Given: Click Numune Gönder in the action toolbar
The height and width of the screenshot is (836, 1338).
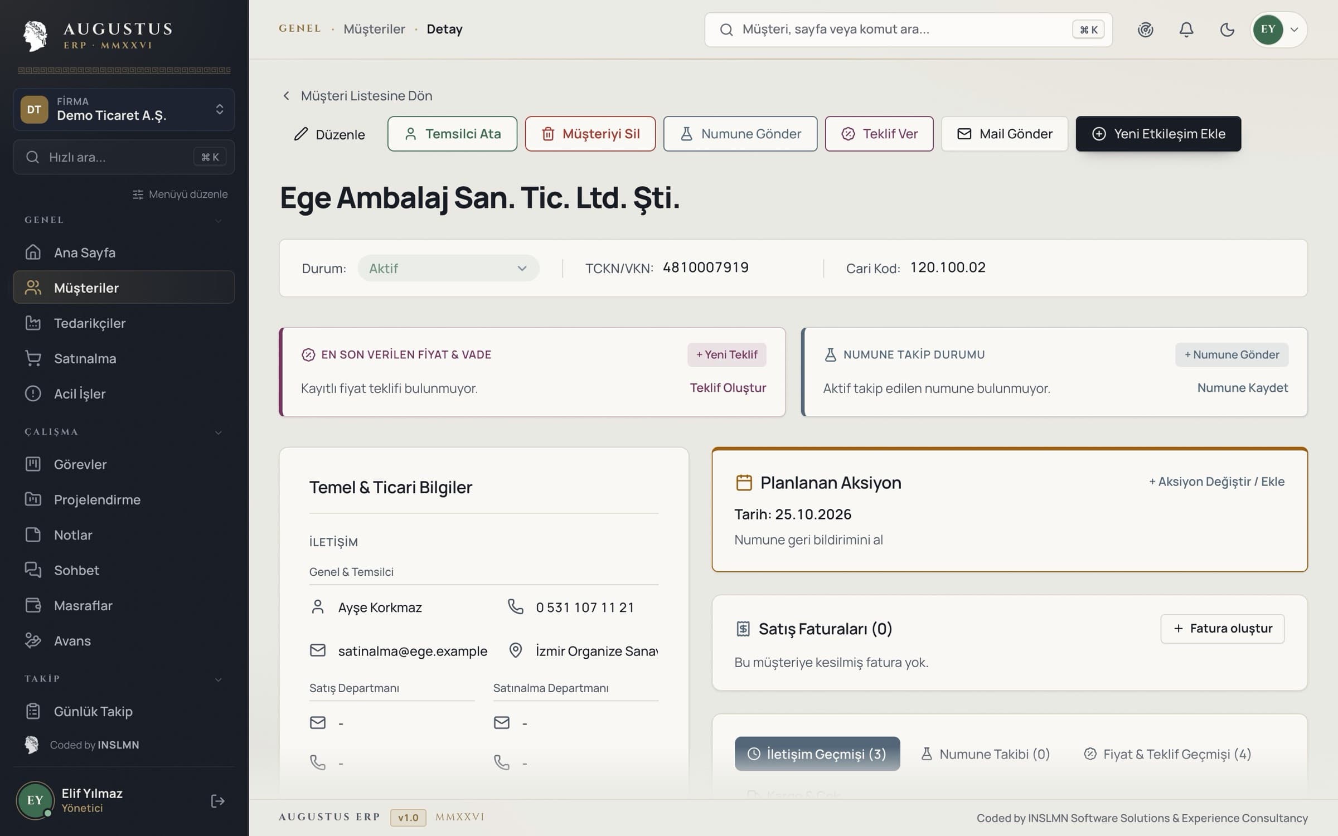Looking at the screenshot, I should click(x=740, y=134).
